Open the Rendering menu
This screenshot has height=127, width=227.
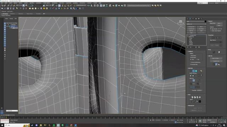54,3
